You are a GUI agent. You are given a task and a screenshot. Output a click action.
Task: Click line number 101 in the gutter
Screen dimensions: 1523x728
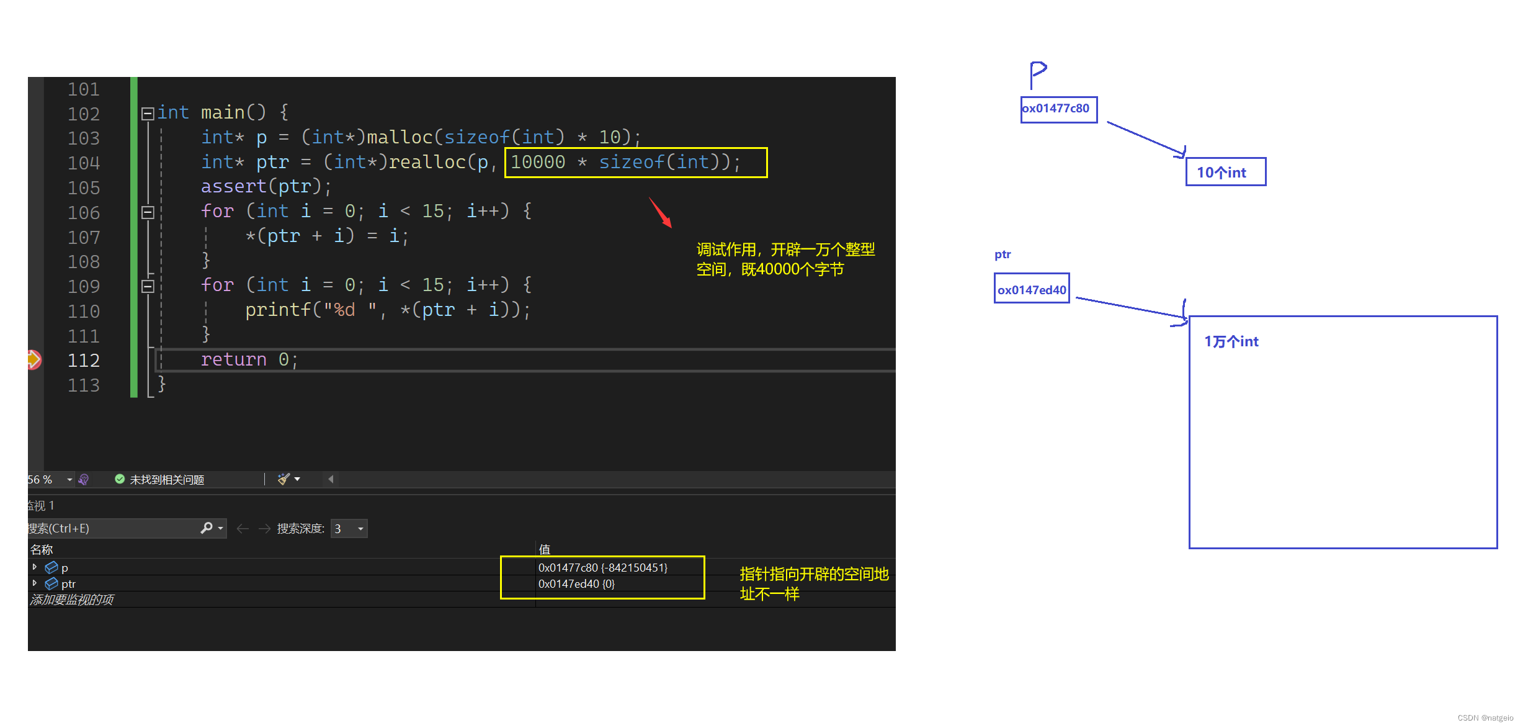click(84, 89)
